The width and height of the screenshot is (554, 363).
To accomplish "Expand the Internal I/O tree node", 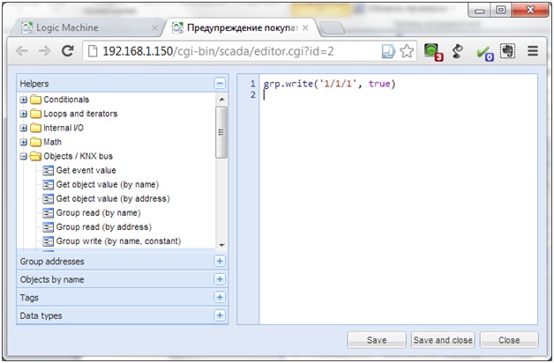I will tap(23, 128).
